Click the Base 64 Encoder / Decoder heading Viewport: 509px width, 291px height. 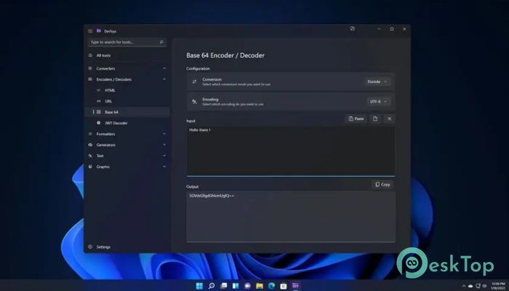225,55
